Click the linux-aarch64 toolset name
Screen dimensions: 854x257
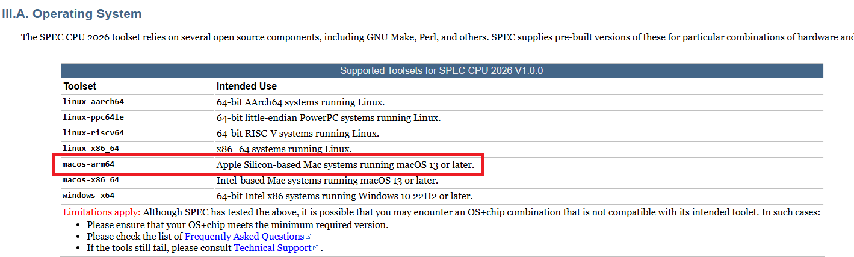tap(93, 101)
